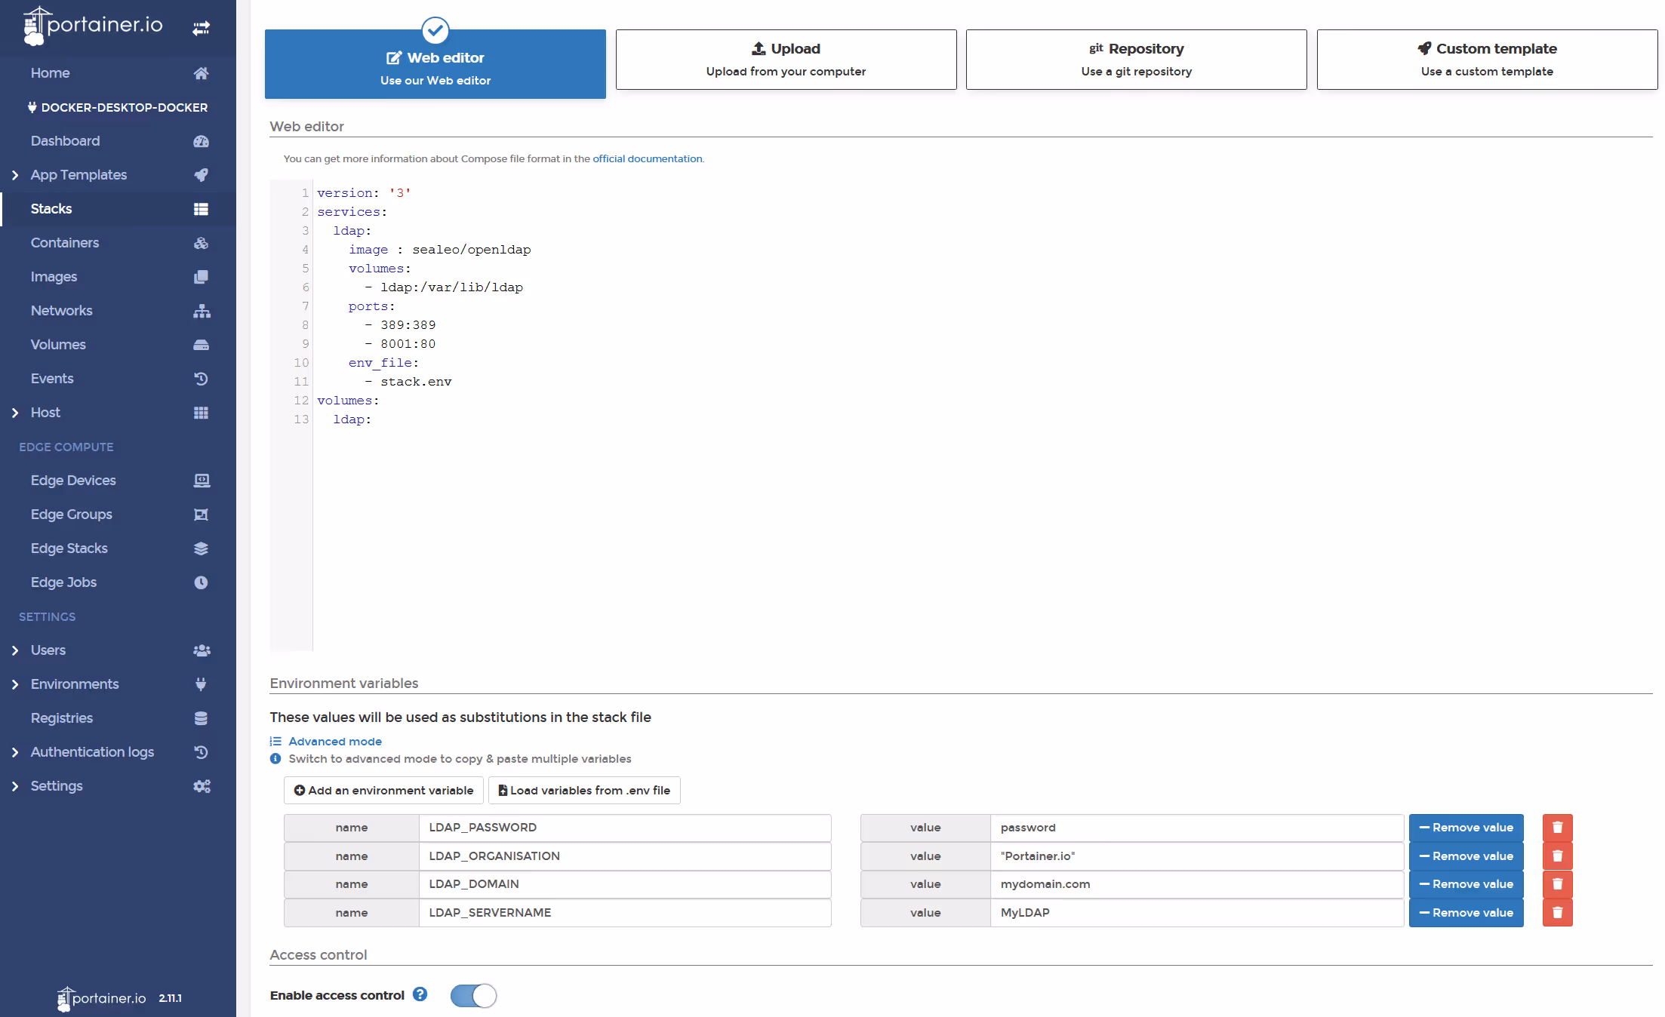Image resolution: width=1665 pixels, height=1017 pixels.
Task: Click the Stacks list icon
Action: point(201,209)
